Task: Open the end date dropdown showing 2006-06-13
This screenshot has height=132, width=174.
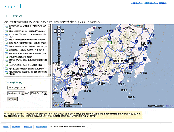Action: tap(39, 93)
